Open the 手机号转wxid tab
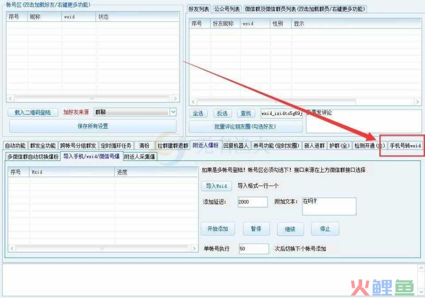This screenshot has width=425, height=298. [405, 145]
